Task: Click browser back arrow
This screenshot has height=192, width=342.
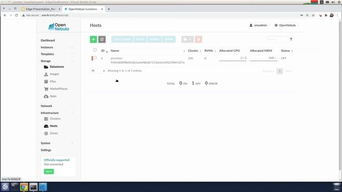Action: pos(5,15)
